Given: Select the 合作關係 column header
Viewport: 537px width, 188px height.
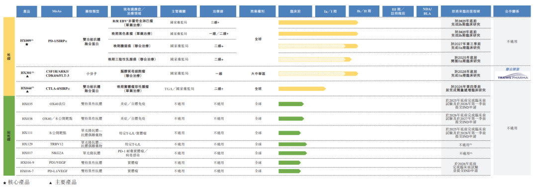Looking at the screenshot, I should tap(512, 11).
